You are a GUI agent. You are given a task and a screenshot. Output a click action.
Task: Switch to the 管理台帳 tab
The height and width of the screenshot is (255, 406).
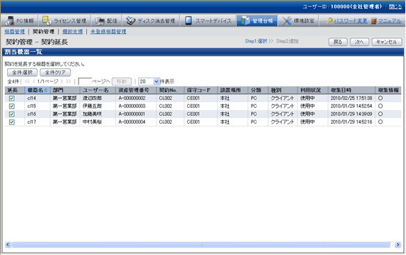point(257,21)
